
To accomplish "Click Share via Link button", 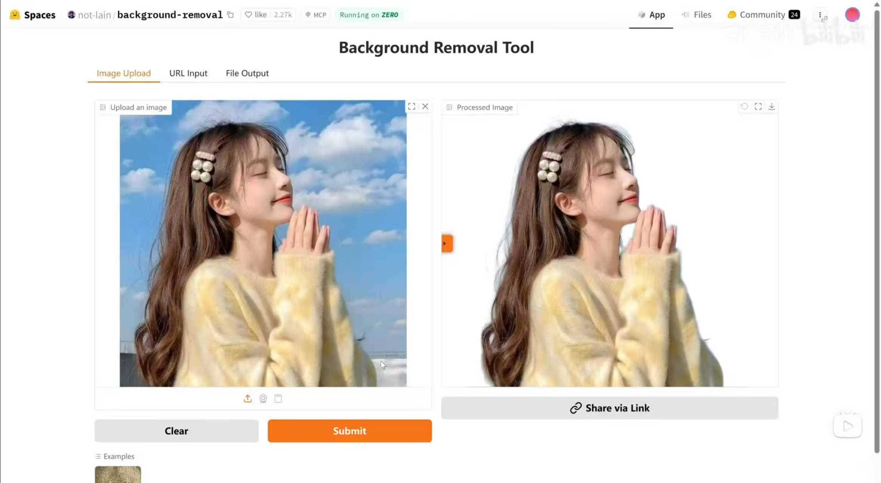I will pyautogui.click(x=609, y=408).
